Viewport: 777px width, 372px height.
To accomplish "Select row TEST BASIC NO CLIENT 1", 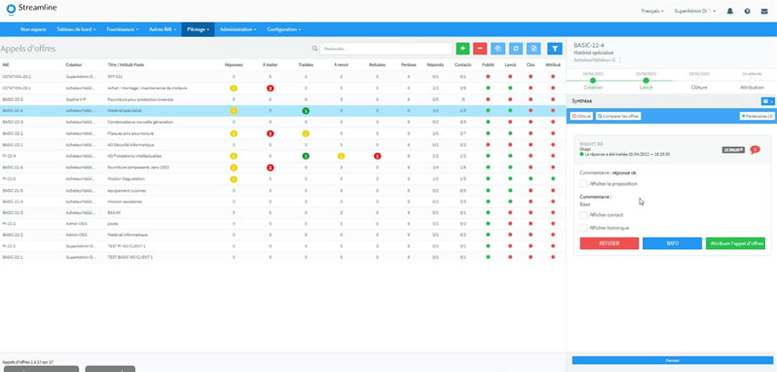I will [282, 258].
